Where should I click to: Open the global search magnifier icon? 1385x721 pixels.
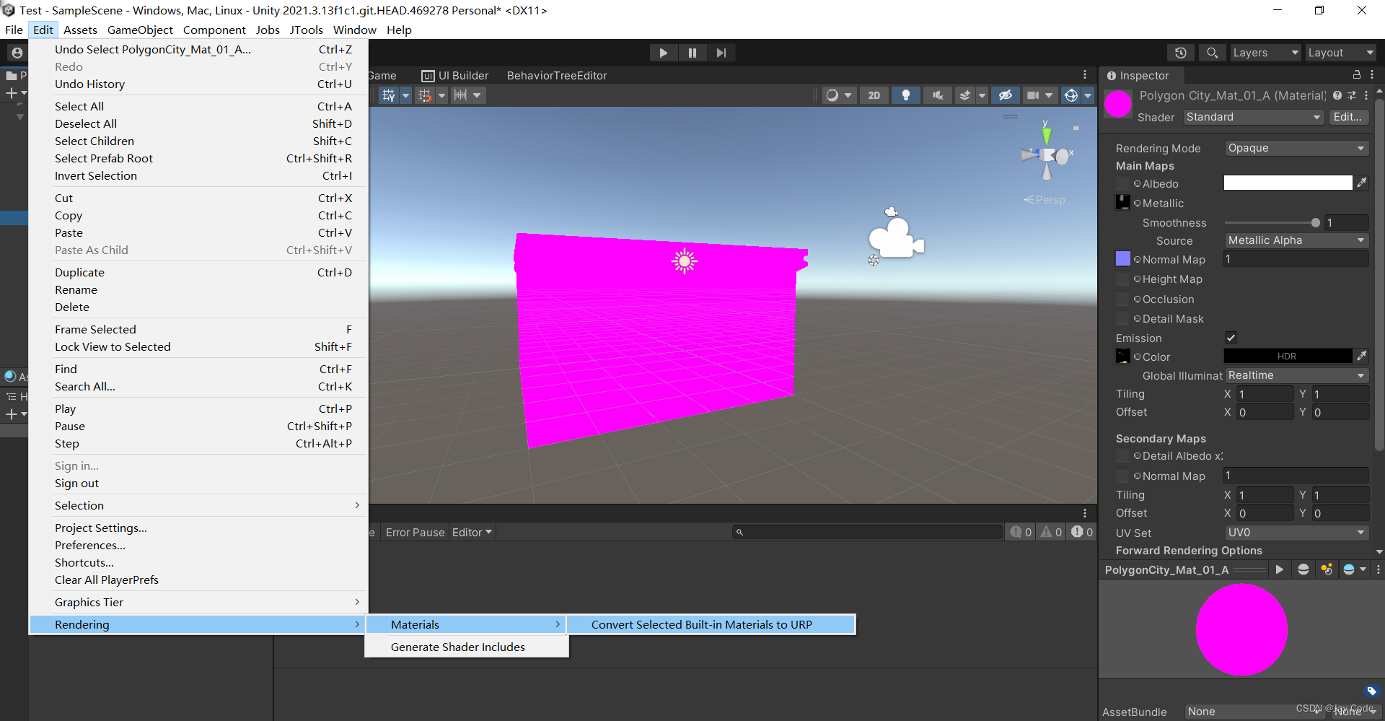click(1212, 53)
